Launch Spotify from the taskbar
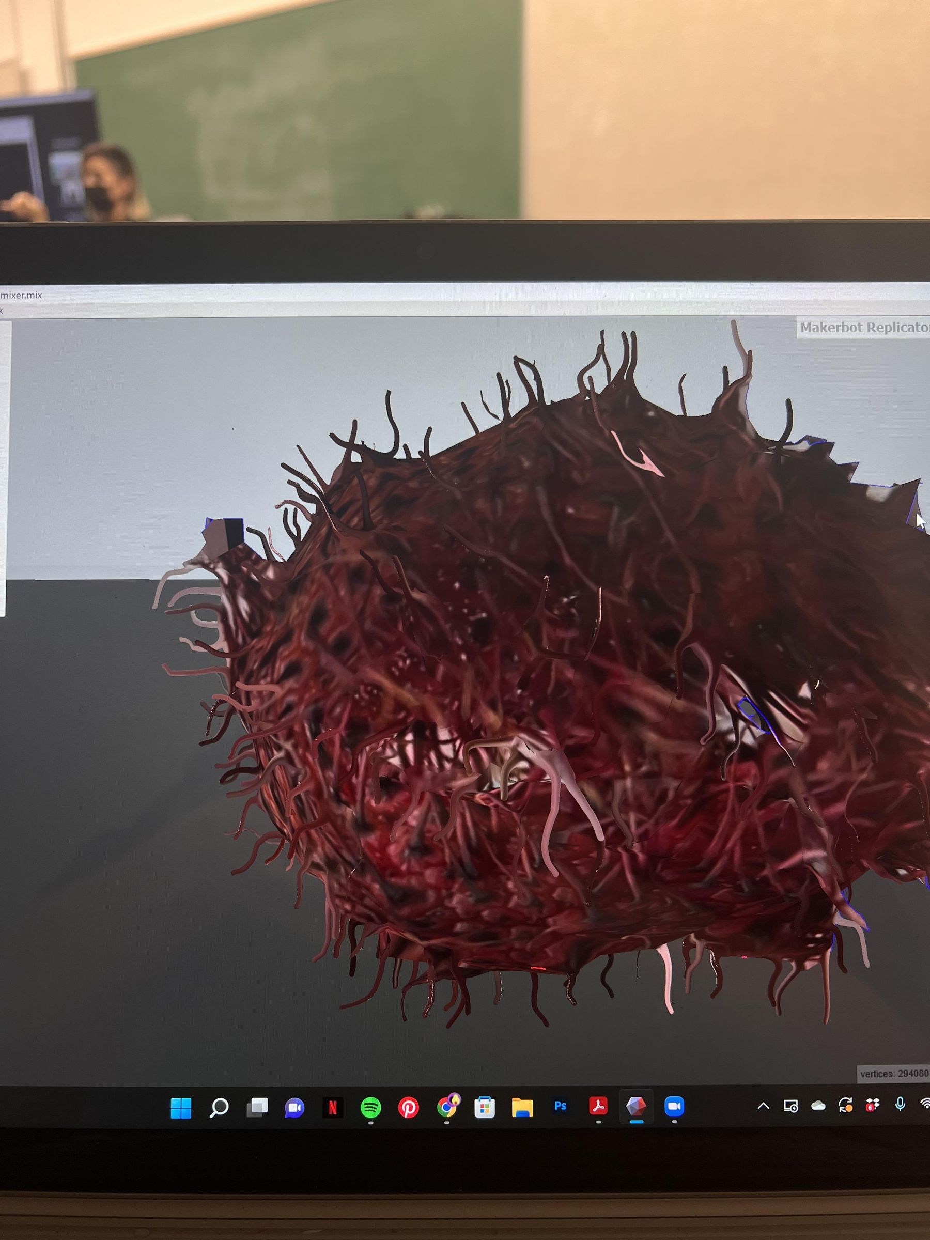 click(x=370, y=1105)
